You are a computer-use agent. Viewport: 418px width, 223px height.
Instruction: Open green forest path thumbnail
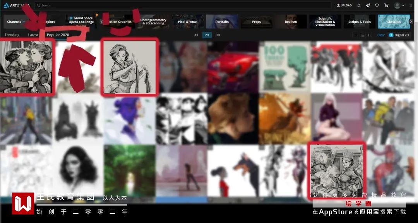[130, 171]
